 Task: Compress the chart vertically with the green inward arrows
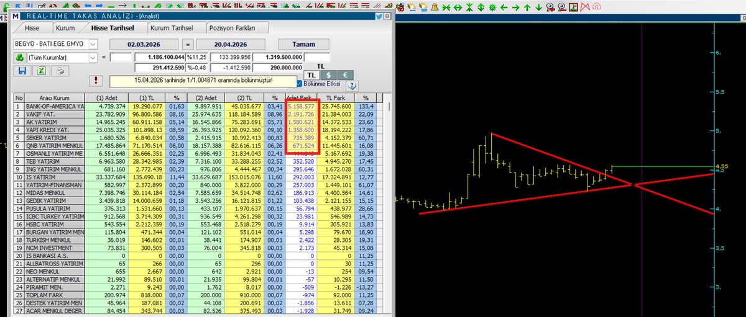click(469, 7)
